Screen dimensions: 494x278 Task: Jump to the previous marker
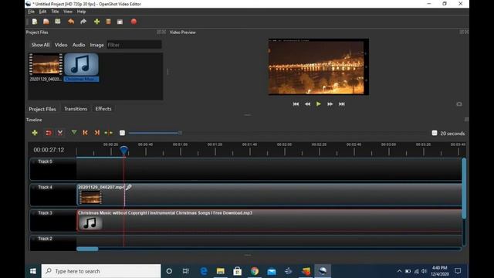85,133
